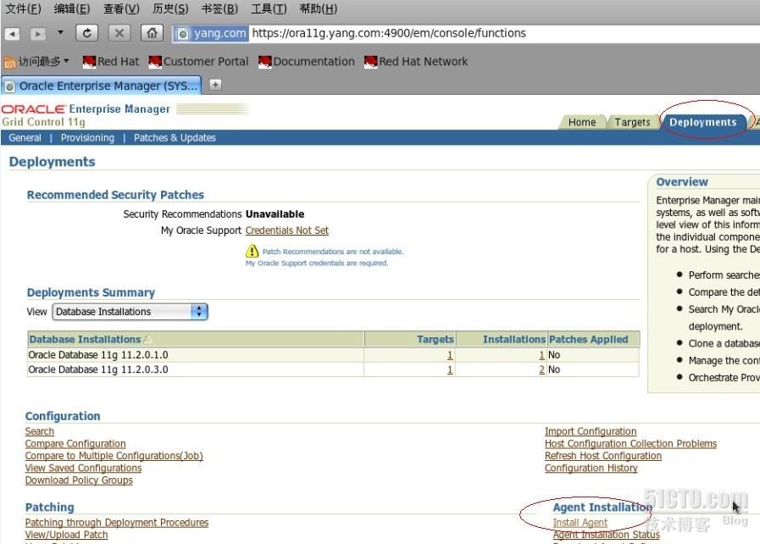Open the 工具(T) menu
The height and width of the screenshot is (544, 760).
tap(269, 8)
